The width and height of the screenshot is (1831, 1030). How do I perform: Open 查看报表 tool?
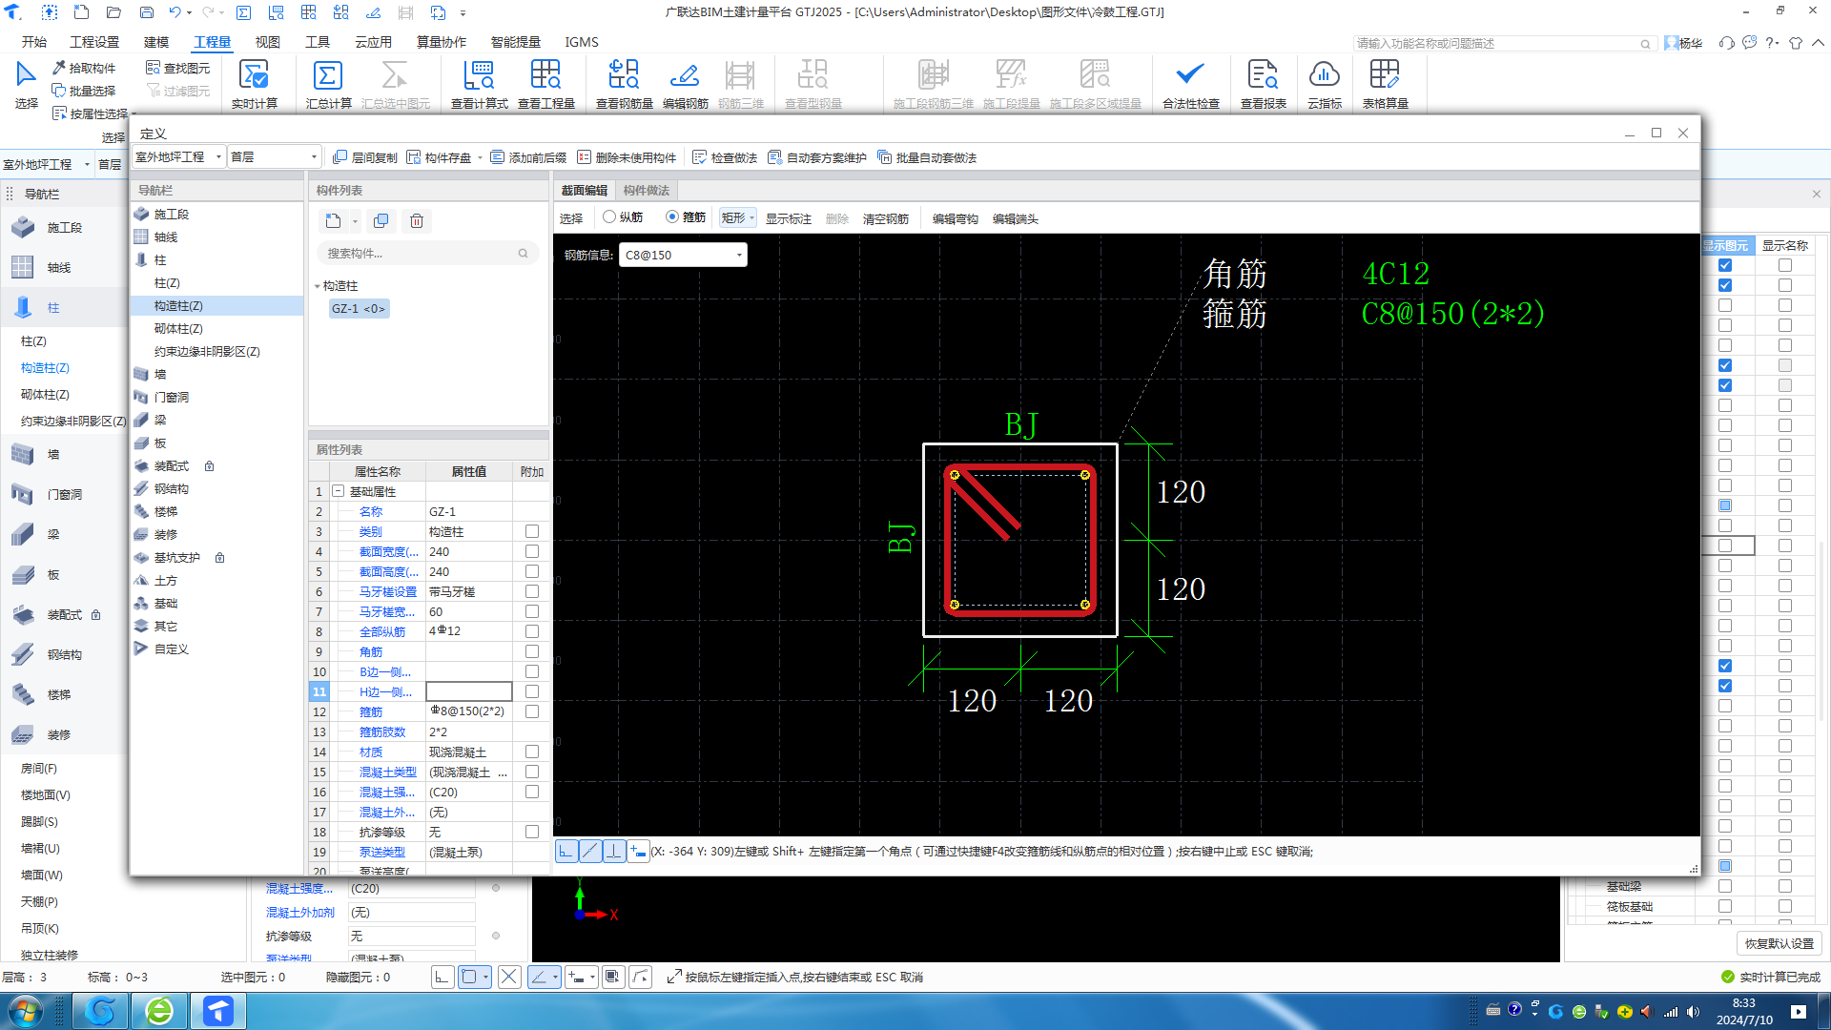coord(1263,84)
